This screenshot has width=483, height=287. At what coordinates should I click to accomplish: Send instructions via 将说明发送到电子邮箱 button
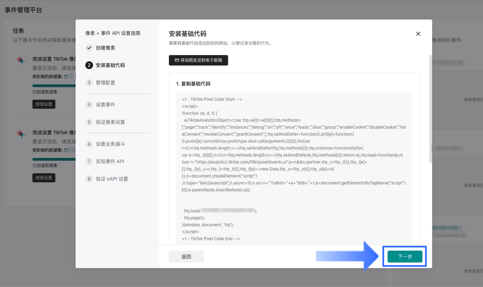pyautogui.click(x=198, y=60)
